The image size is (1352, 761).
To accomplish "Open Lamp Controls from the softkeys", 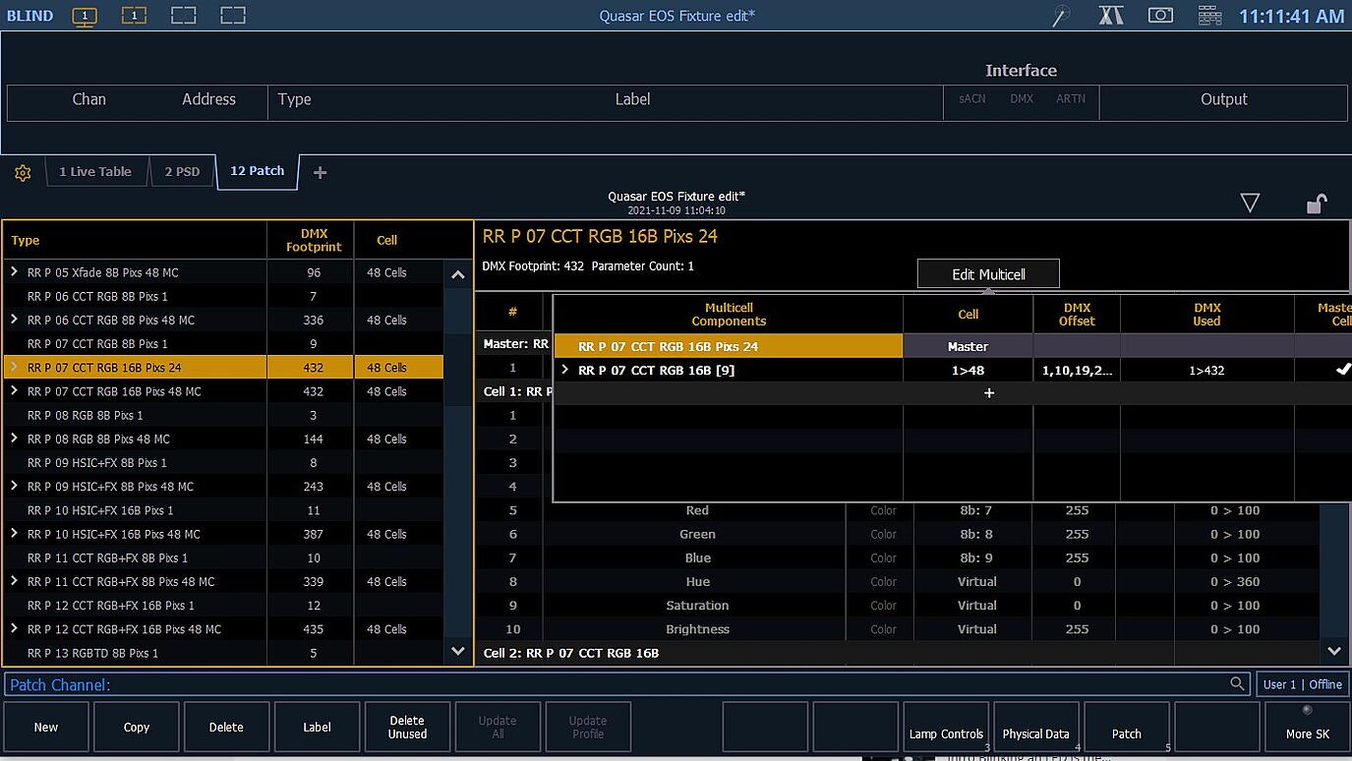I will 945,727.
